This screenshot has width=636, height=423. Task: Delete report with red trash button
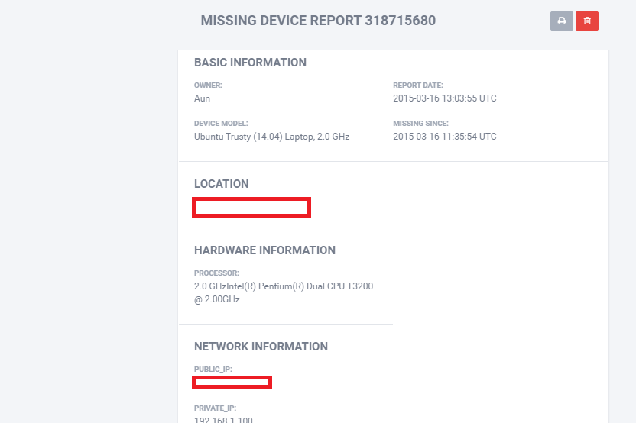click(x=587, y=21)
